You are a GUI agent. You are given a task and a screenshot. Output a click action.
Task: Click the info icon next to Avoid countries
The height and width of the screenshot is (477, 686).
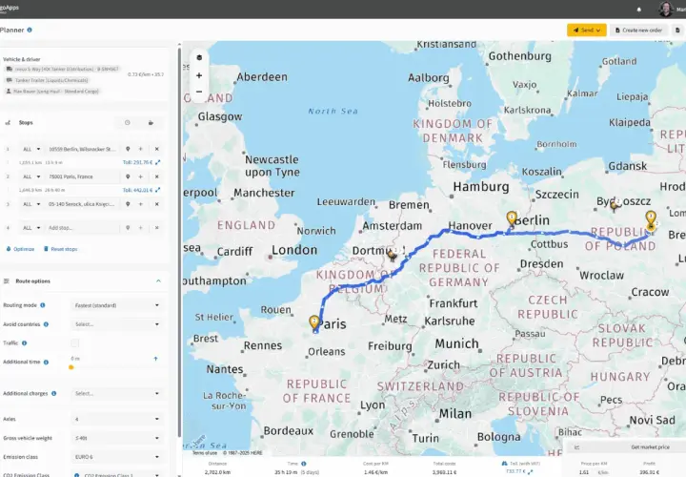46,324
